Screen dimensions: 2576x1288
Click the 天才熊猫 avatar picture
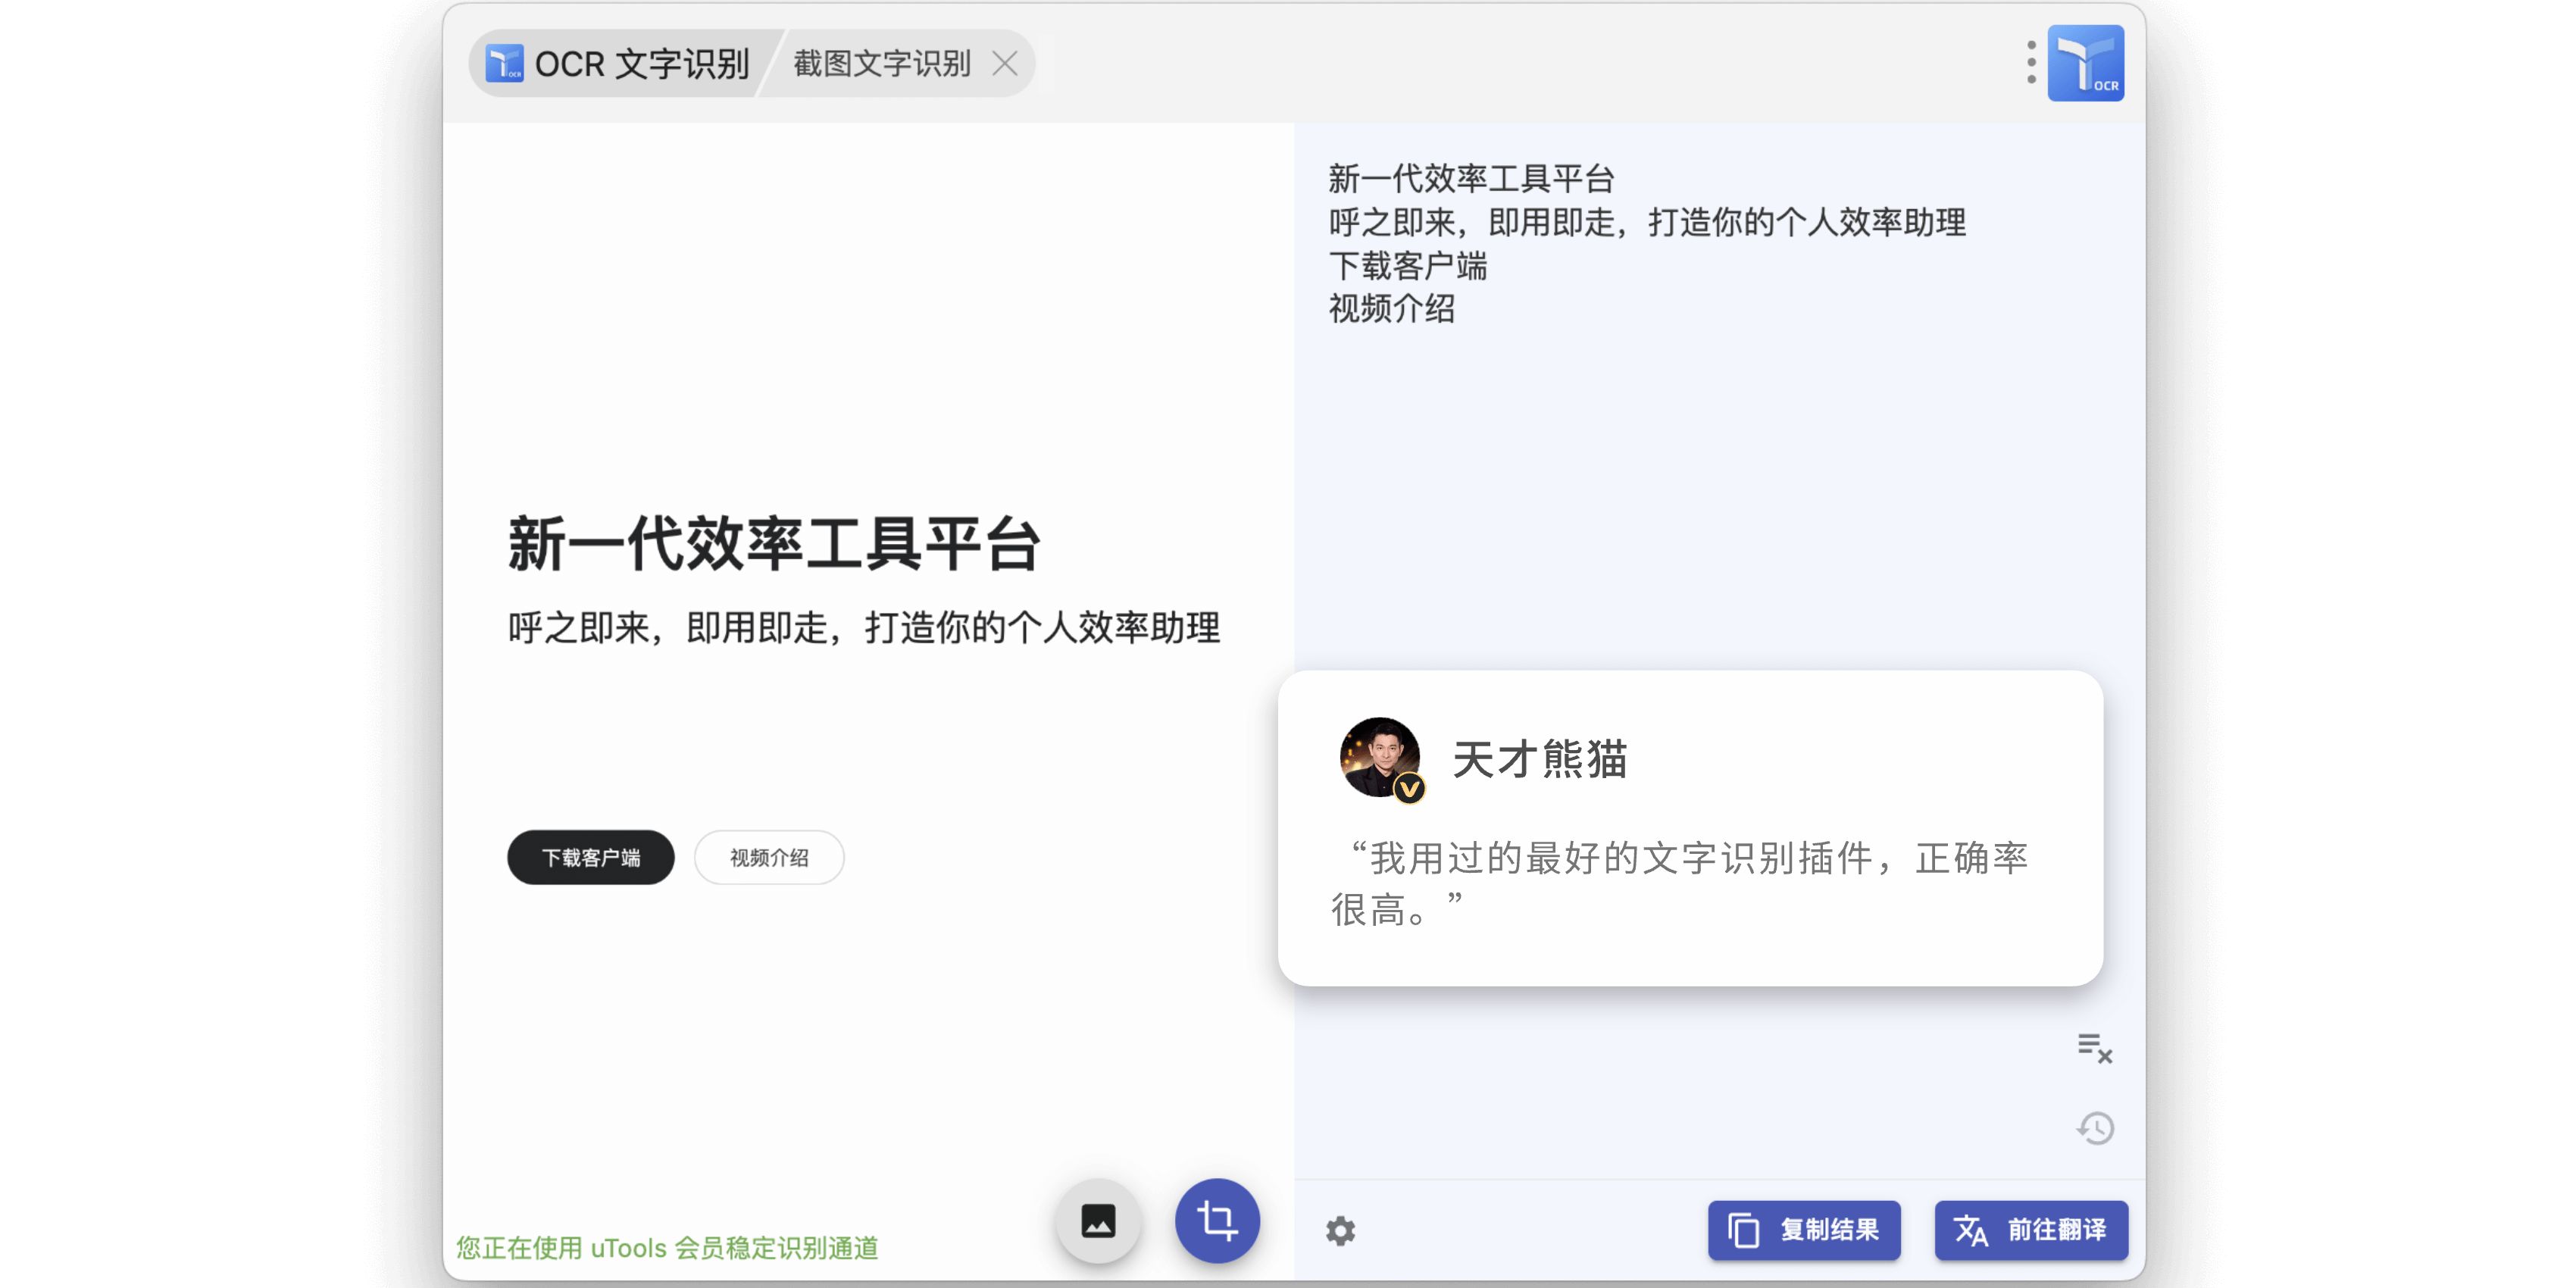(1379, 757)
